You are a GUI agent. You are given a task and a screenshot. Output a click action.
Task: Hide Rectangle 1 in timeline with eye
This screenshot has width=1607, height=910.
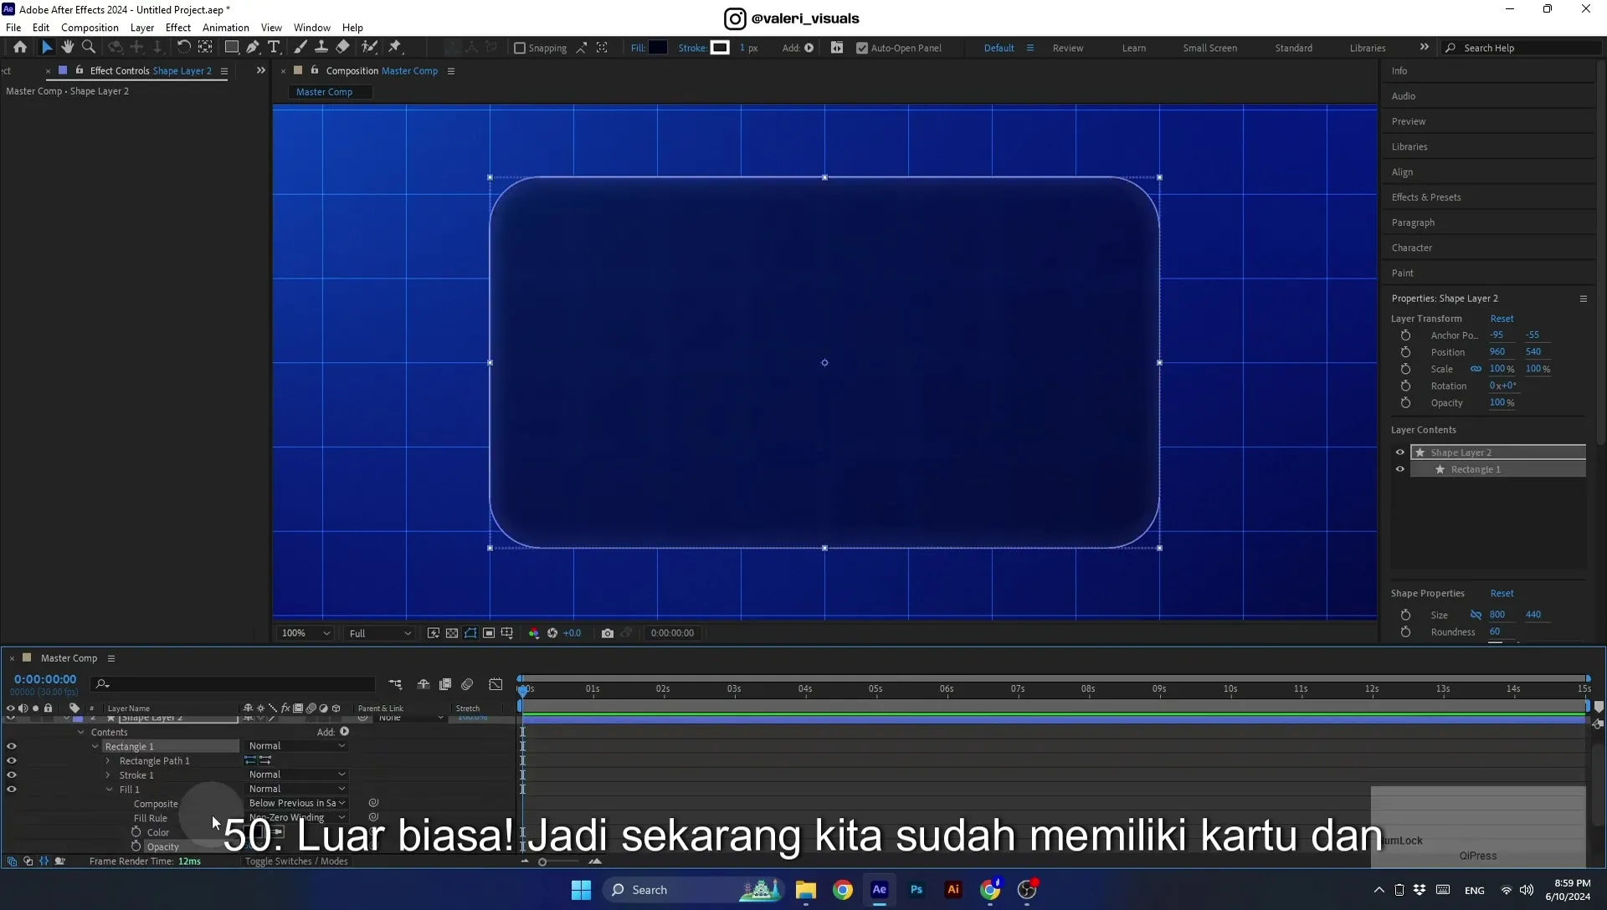12,747
